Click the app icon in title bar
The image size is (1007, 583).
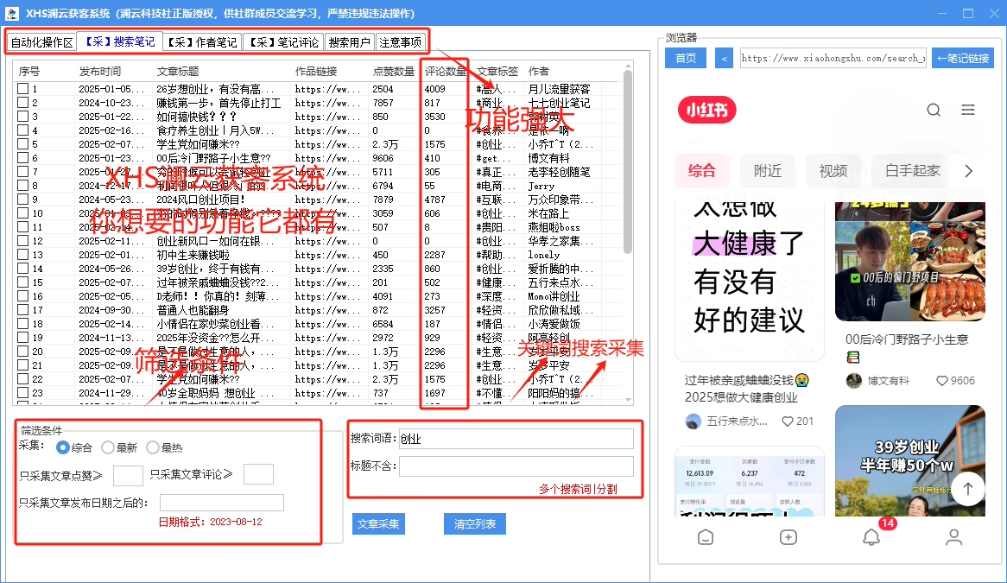tap(11, 13)
